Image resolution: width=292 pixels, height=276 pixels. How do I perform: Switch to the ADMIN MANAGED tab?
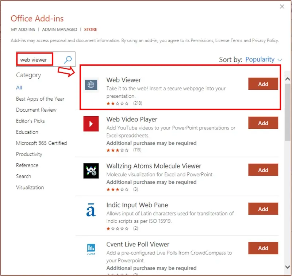click(59, 30)
